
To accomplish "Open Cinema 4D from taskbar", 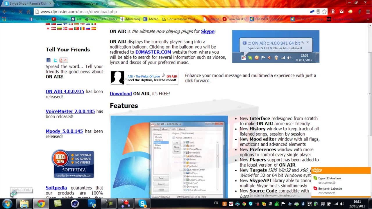I will (x=75, y=204).
